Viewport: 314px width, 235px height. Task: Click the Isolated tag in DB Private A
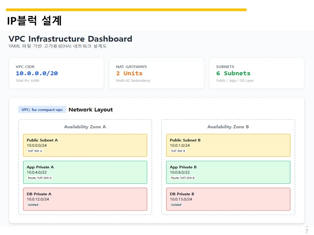point(33,205)
